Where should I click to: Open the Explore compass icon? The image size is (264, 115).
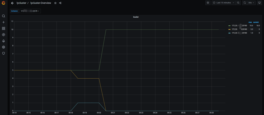4,35
